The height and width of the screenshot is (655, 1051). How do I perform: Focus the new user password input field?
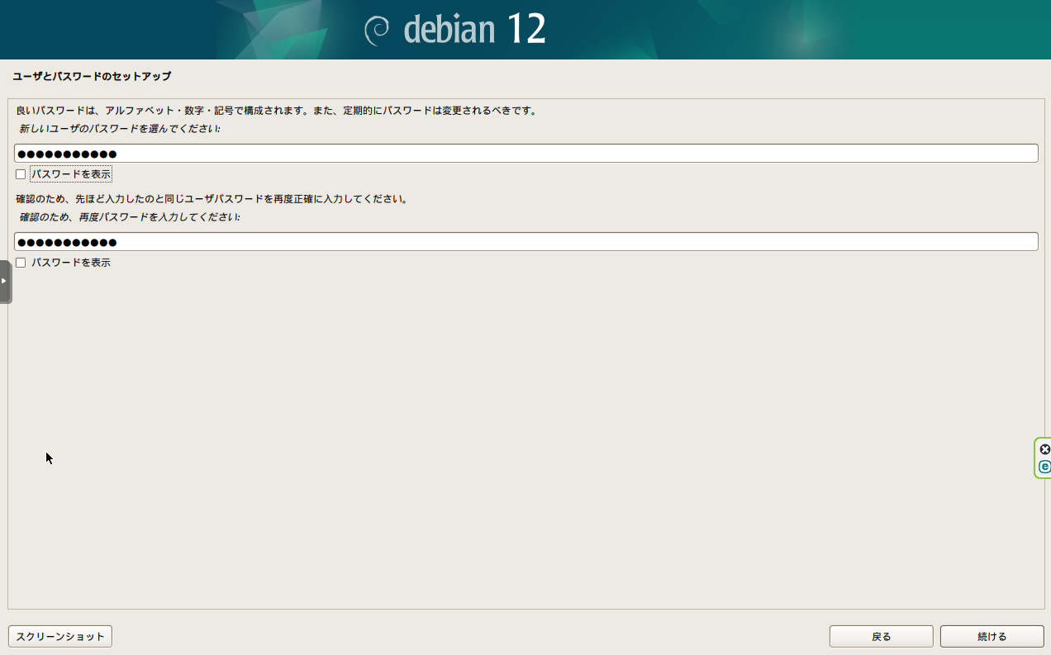(525, 153)
